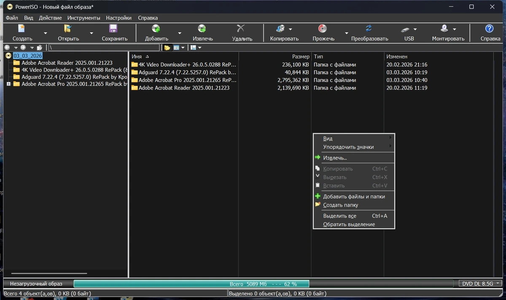
Task: Open the DVD DL 8.5G media dropdown
Action: [480, 284]
